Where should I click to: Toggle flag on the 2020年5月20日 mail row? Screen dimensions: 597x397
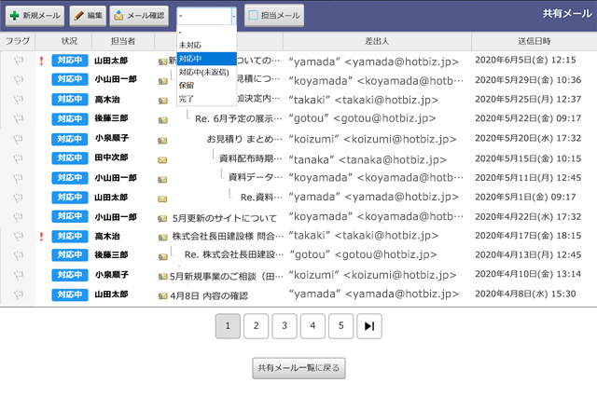[x=19, y=139]
